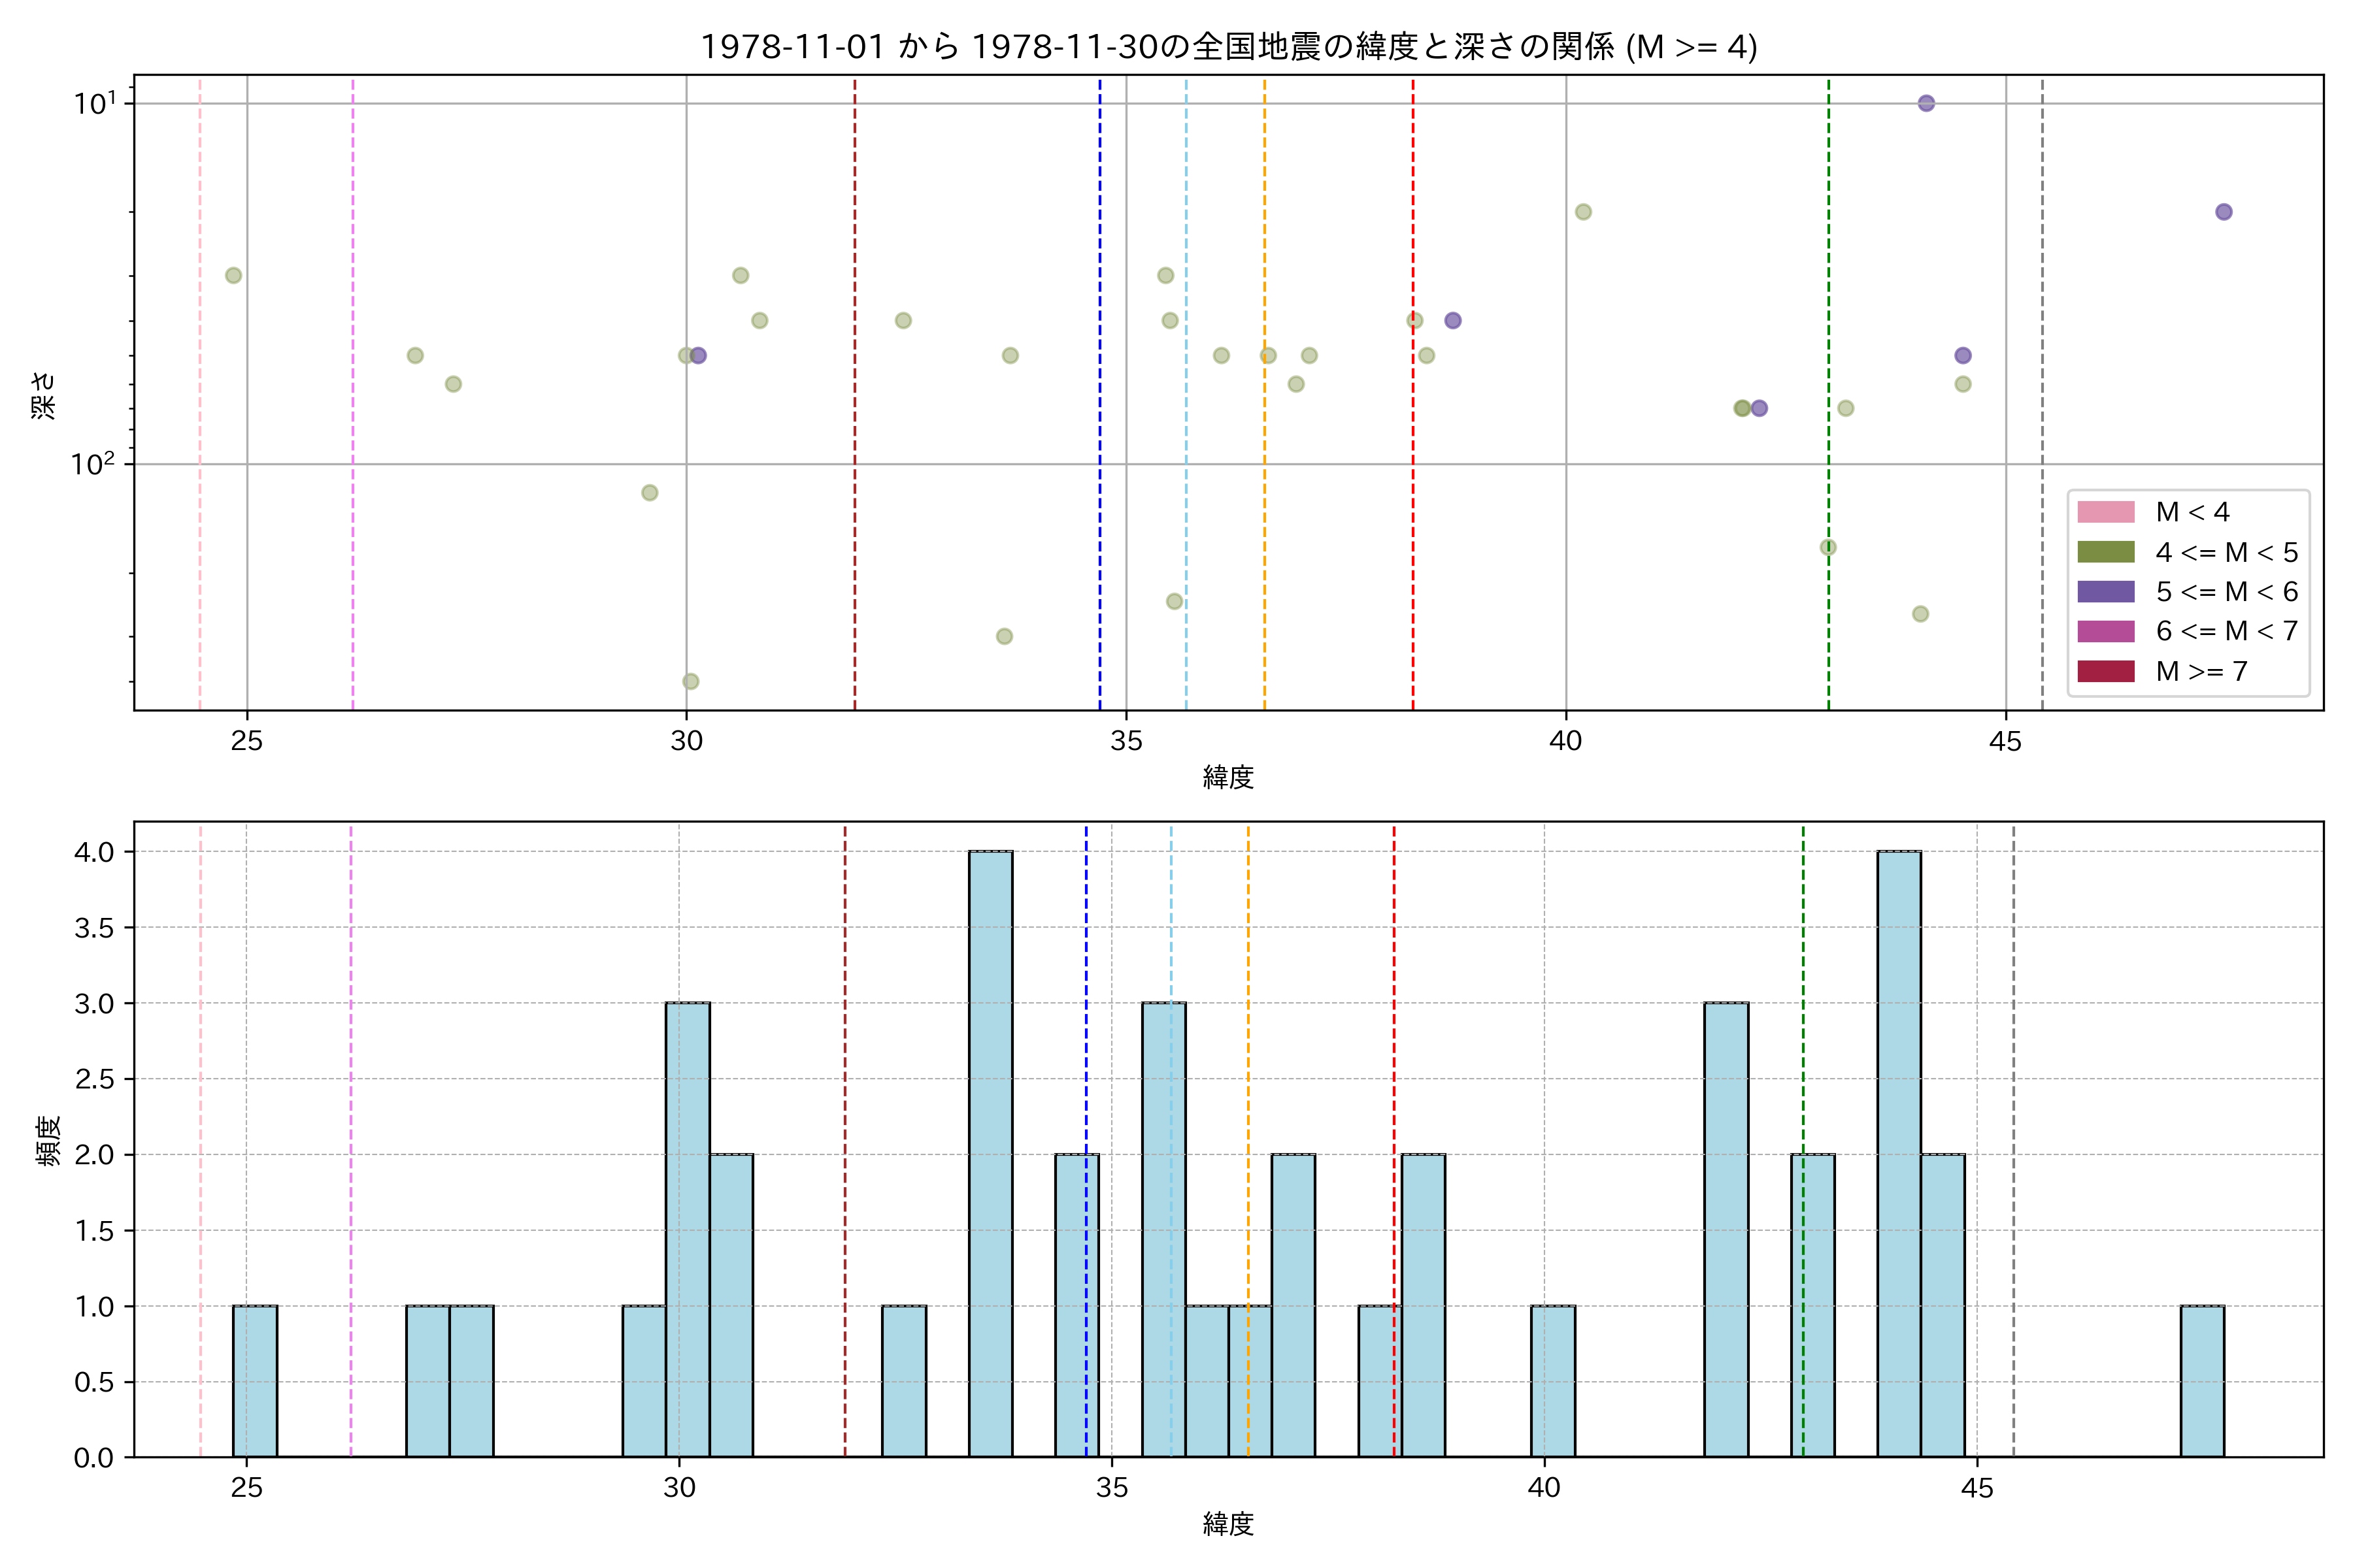Click the purple 5 <= M < 6 swatch
The height and width of the screenshot is (1568, 2353).
click(2105, 591)
